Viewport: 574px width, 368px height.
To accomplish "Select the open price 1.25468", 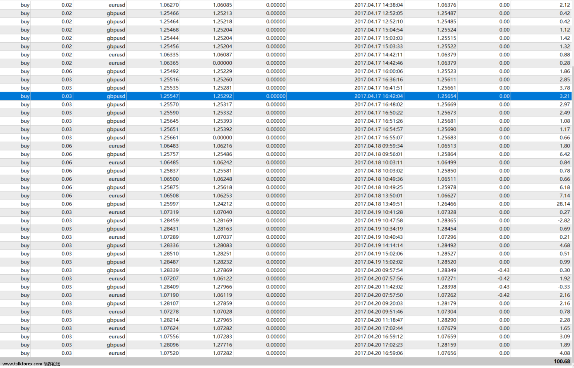I will [169, 30].
